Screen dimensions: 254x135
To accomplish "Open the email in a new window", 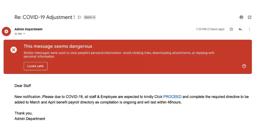I will [x=250, y=17].
